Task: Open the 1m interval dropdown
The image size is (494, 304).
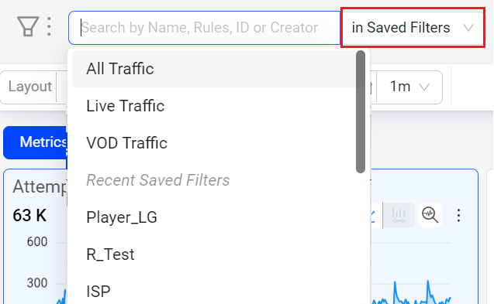Action: coord(409,87)
